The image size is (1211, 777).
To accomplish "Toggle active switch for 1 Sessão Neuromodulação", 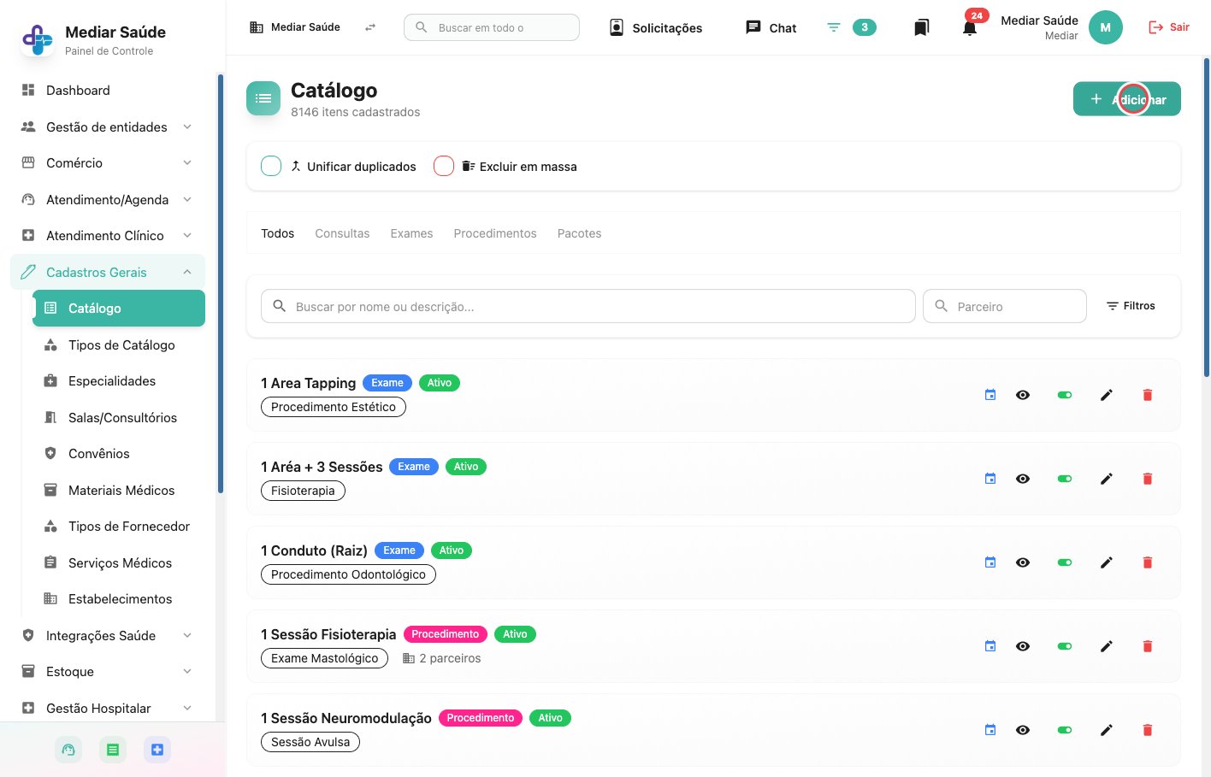I will pyautogui.click(x=1065, y=730).
